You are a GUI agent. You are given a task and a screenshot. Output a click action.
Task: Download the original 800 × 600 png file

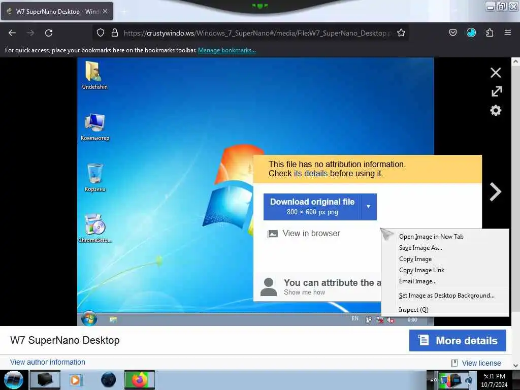(x=312, y=207)
